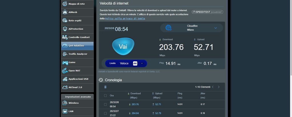Click the AiProtection shield icon
Screen dimensions: 292x117
click(x=65, y=29)
